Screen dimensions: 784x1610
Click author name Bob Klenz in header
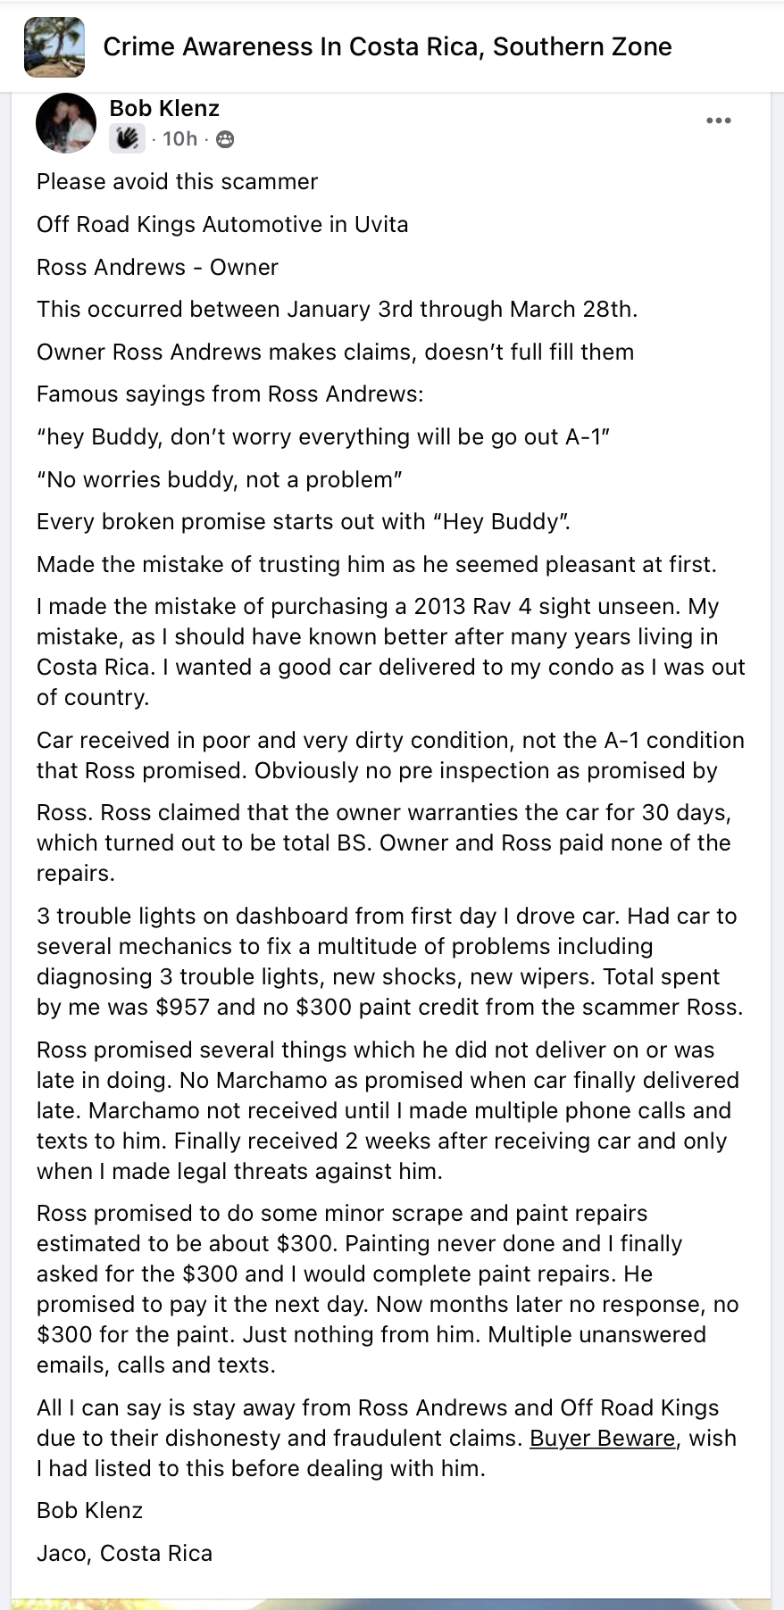[164, 108]
